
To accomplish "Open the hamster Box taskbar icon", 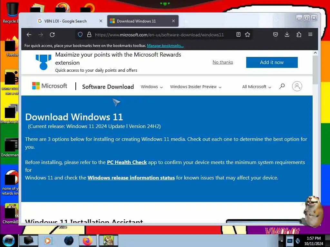I will click(108, 241).
